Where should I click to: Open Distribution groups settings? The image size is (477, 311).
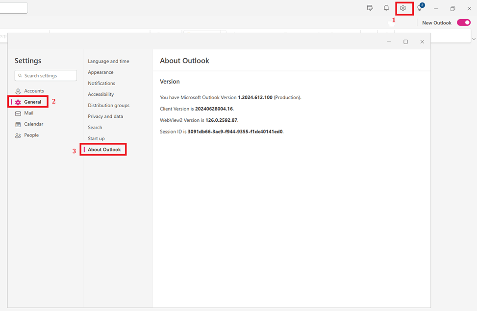[x=109, y=105]
